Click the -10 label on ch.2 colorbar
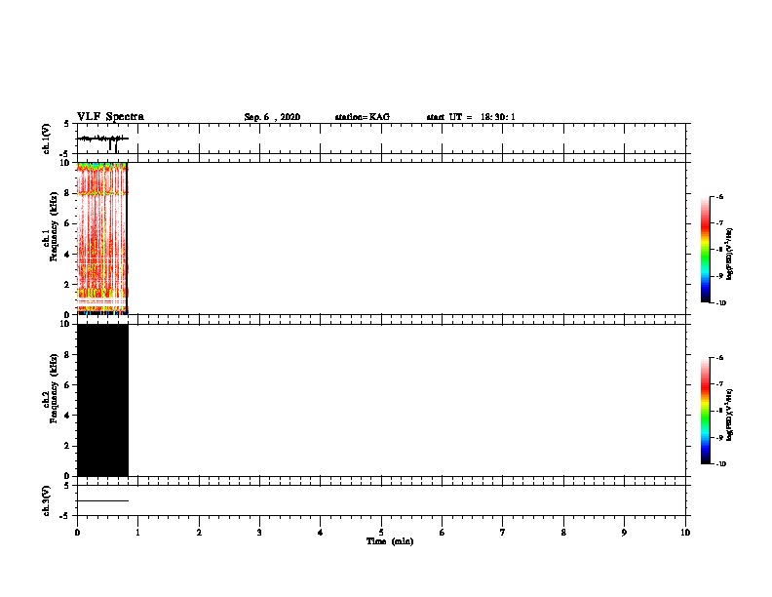772x597 pixels. (x=720, y=464)
